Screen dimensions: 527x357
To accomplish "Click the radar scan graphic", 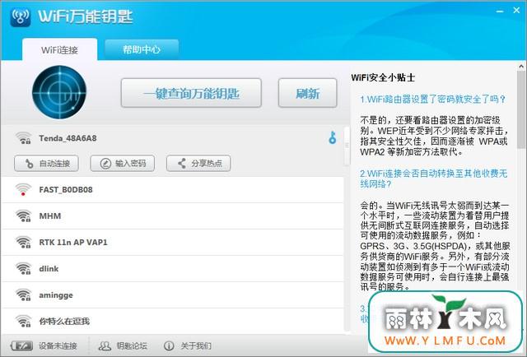I will pyautogui.click(x=59, y=92).
